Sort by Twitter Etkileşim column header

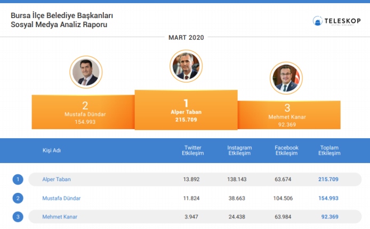pos(193,150)
